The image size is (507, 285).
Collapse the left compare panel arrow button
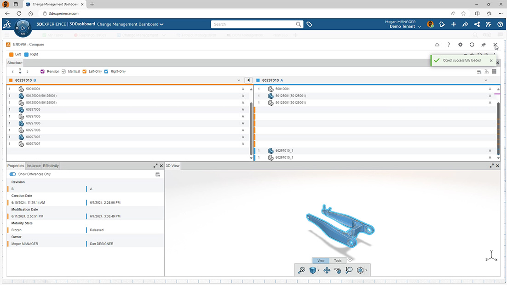249,80
